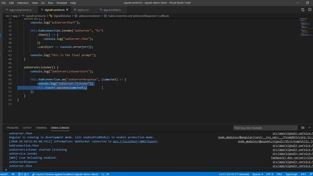Click the feedback icon in status bar
The width and height of the screenshot is (313, 176).
[x=311, y=174]
